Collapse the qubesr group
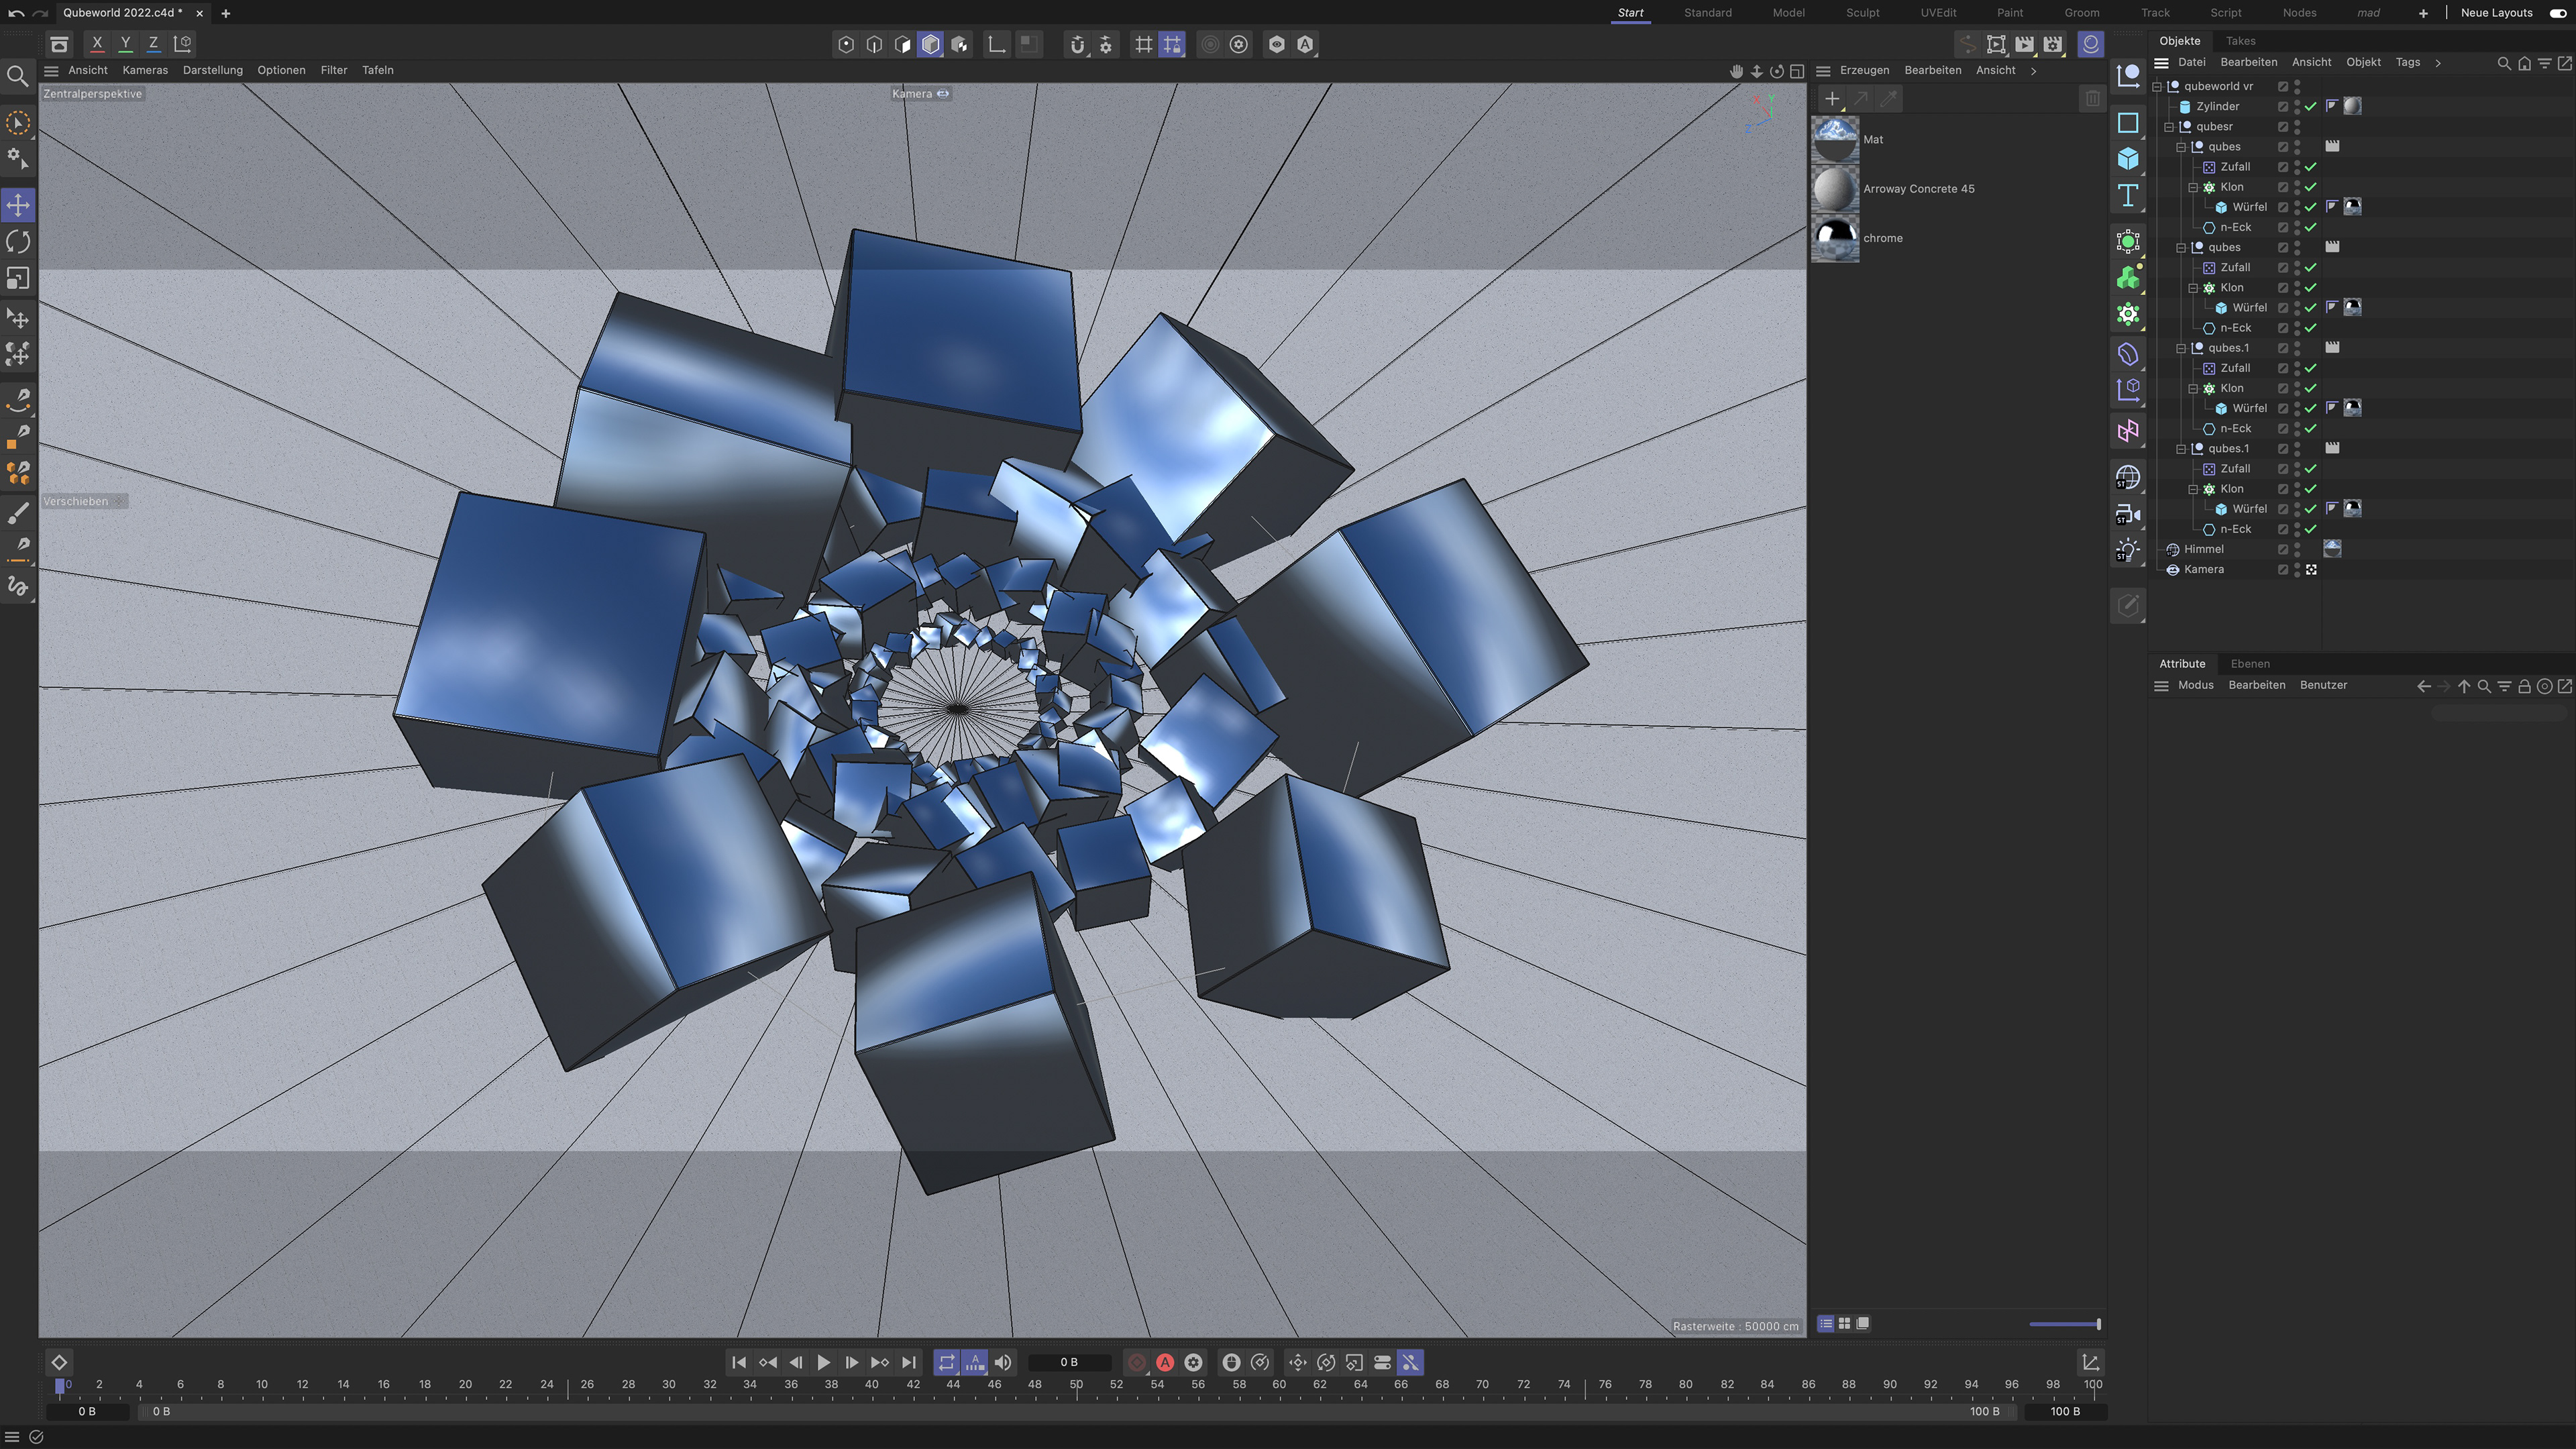The height and width of the screenshot is (1449, 2576). tap(2169, 127)
